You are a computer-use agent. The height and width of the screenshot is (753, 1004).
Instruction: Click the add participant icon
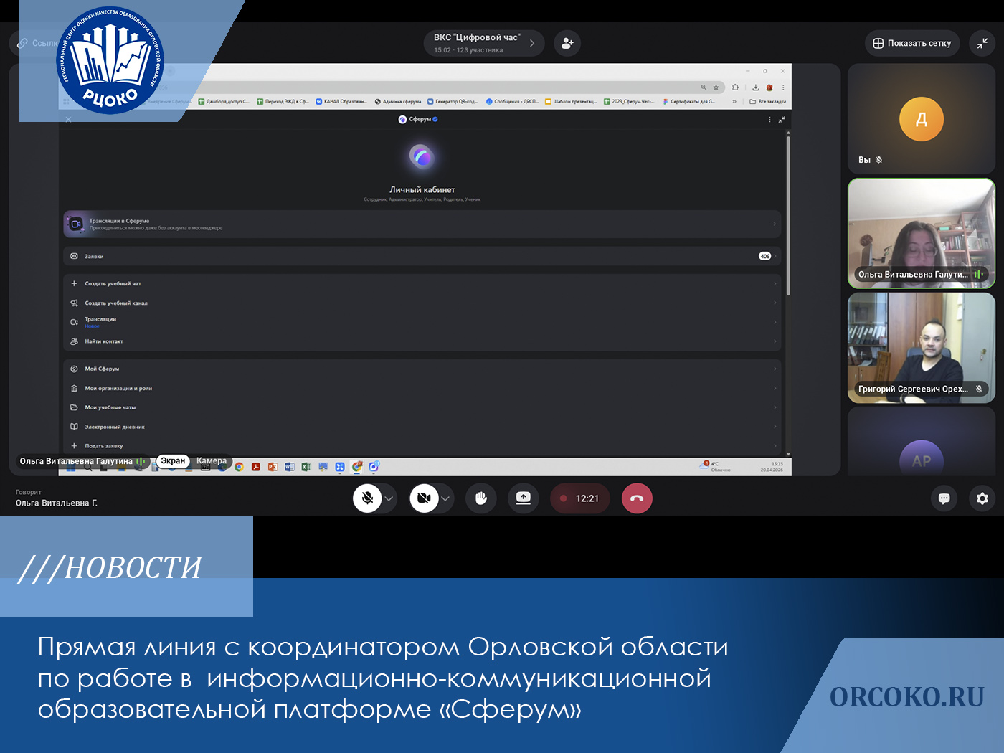567,43
